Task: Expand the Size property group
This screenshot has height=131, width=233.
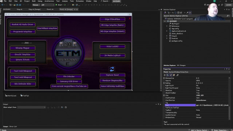Action: click(164, 95)
